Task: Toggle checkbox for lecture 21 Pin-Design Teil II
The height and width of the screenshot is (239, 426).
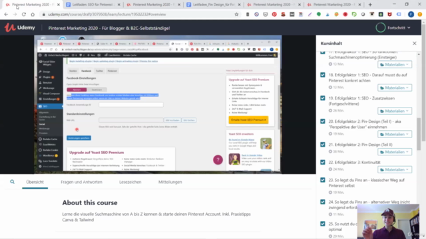Action: coord(322,145)
